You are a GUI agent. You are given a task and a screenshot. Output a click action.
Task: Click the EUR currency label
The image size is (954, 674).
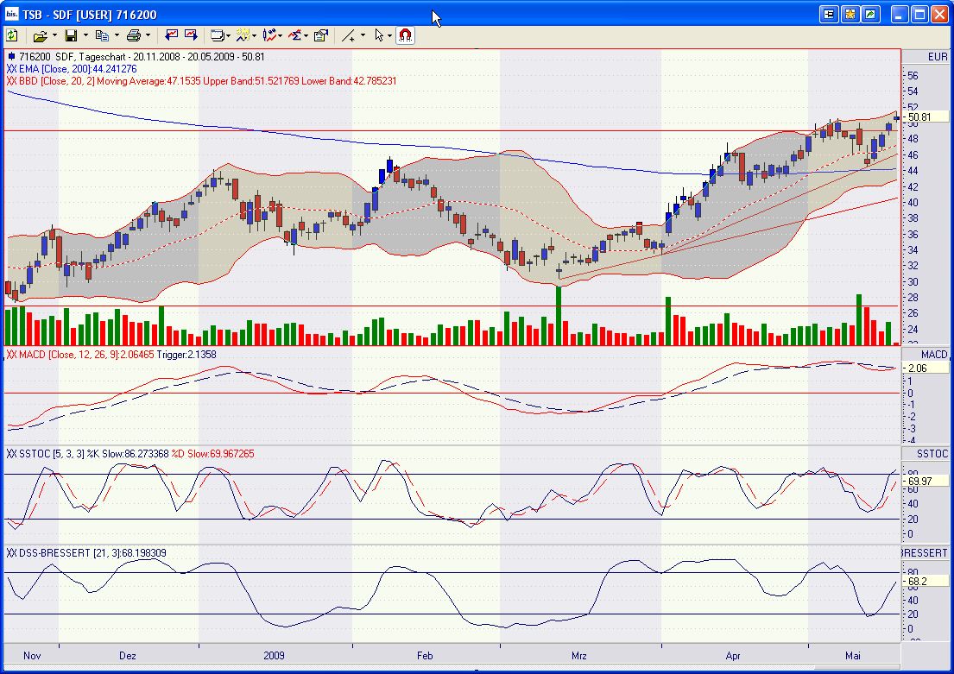938,57
